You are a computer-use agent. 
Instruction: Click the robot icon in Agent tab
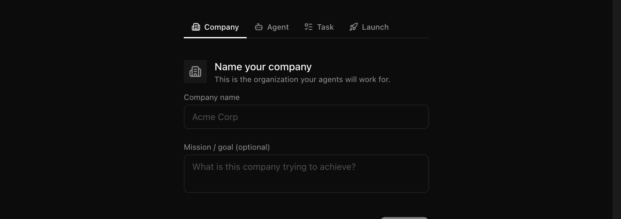(258, 27)
